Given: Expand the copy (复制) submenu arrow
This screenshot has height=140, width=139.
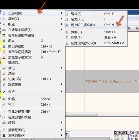Looking at the screenshot, I should pyautogui.click(x=62, y=19).
